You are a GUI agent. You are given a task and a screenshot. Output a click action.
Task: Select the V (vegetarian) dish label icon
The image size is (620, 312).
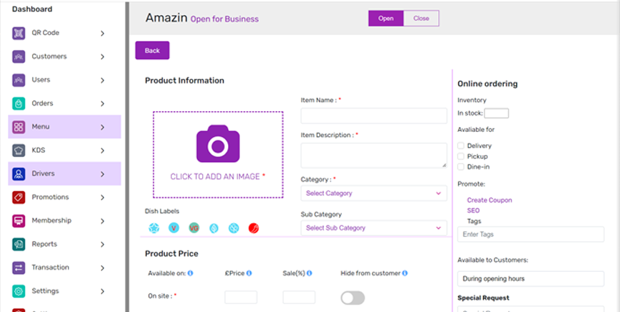173,228
